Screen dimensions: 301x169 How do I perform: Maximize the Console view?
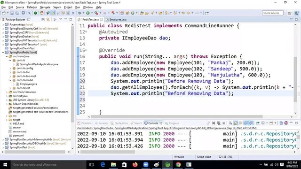(296, 123)
